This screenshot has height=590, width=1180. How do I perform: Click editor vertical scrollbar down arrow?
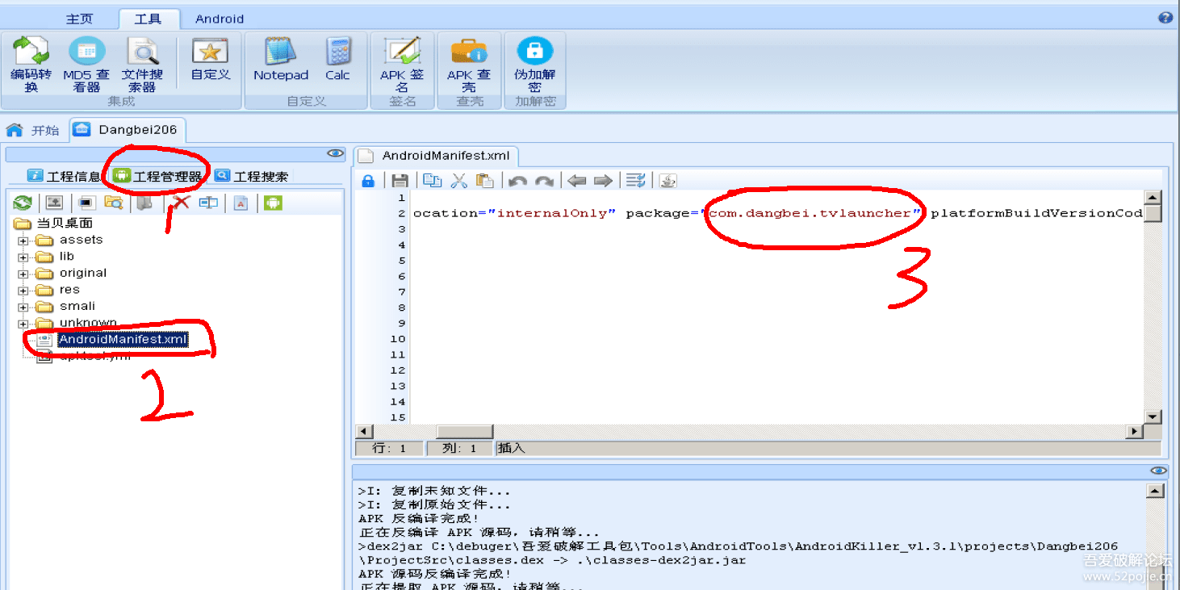[x=1153, y=417]
